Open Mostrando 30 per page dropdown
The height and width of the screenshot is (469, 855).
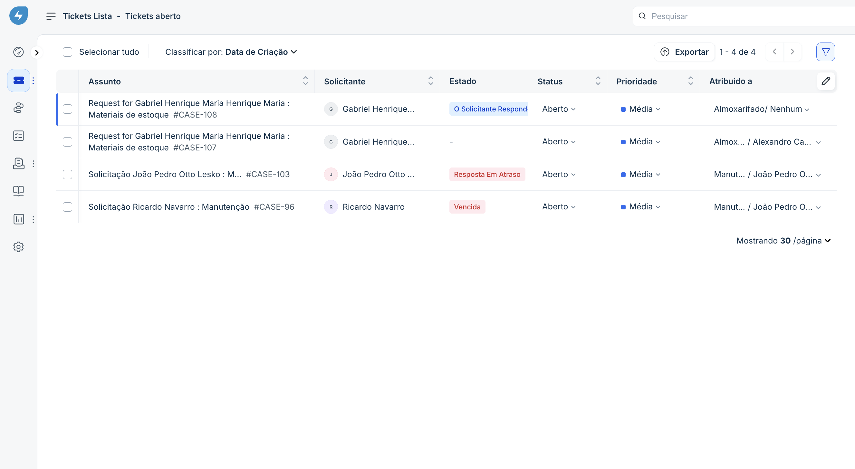pos(783,241)
